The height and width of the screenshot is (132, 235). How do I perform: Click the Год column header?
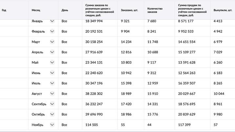(x=4, y=10)
